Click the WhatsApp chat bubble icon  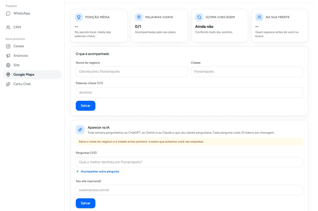(8, 13)
